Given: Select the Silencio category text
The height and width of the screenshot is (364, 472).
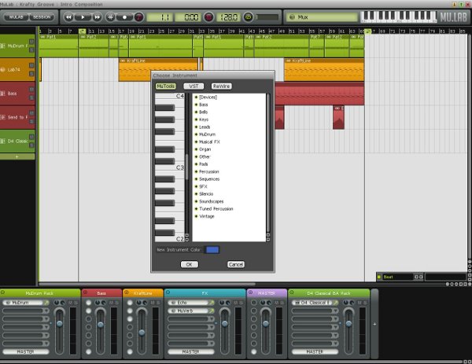Looking at the screenshot, I should point(206,194).
